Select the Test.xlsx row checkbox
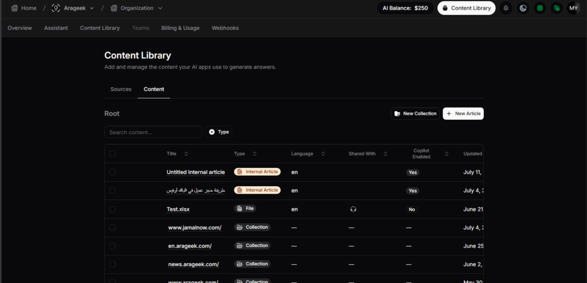Screen dimensions: 587x283 [x=112, y=209]
